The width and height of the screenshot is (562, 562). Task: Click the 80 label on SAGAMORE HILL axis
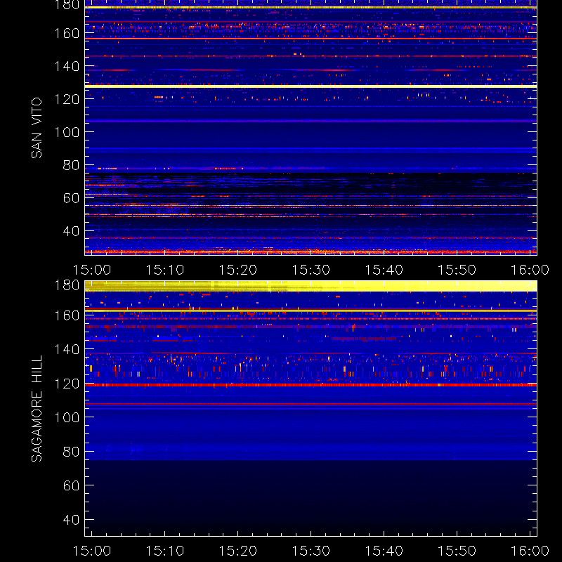pyautogui.click(x=71, y=451)
